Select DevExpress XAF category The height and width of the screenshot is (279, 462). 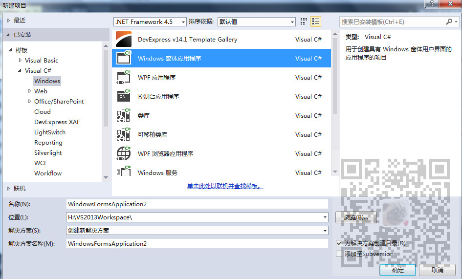(57, 122)
